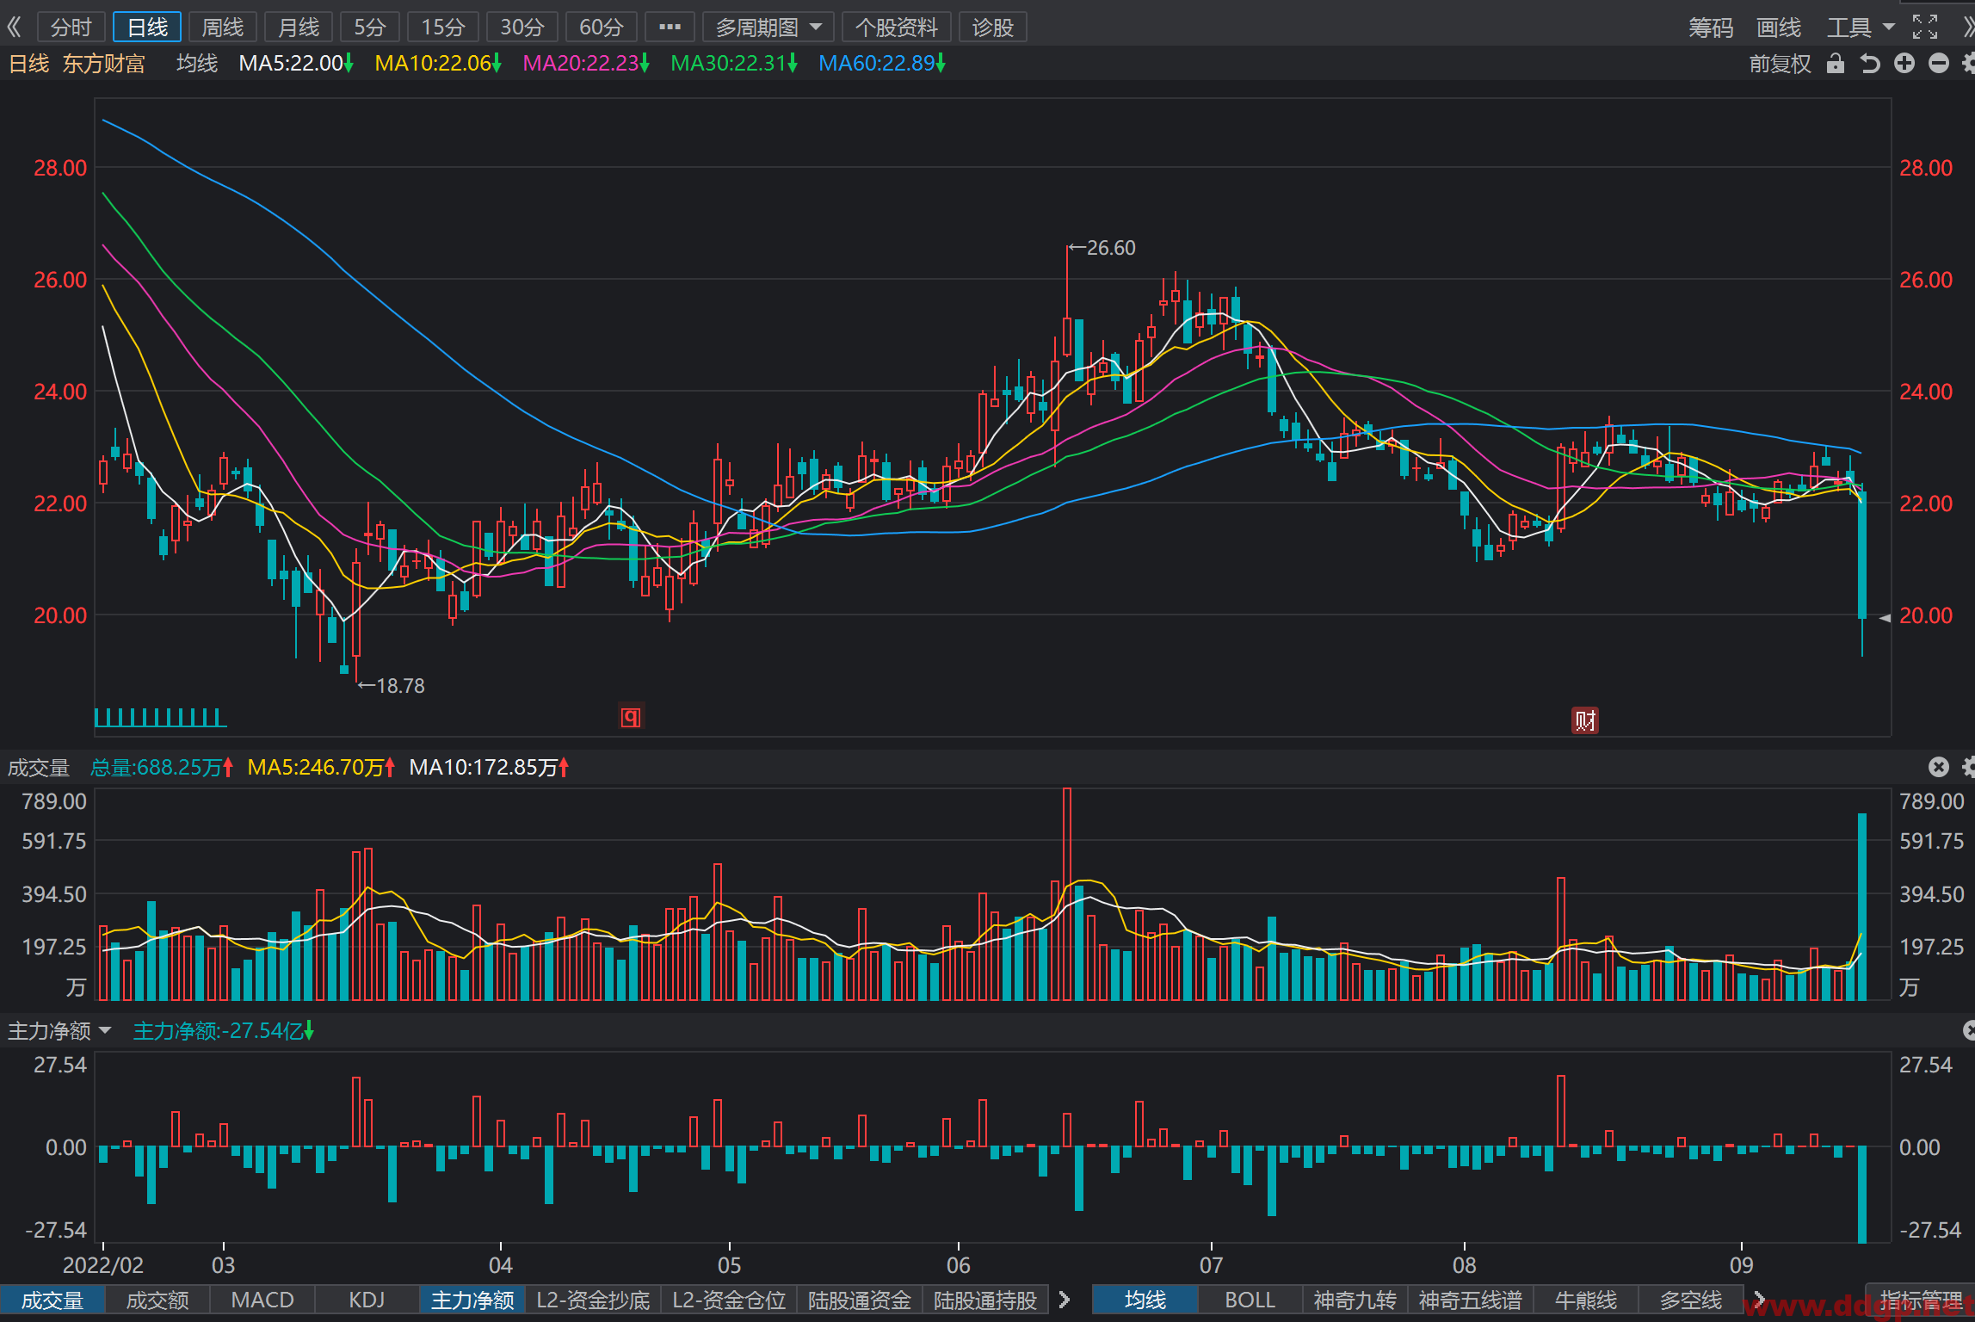Enter fullscreen with the expand arrows icon

[1925, 27]
